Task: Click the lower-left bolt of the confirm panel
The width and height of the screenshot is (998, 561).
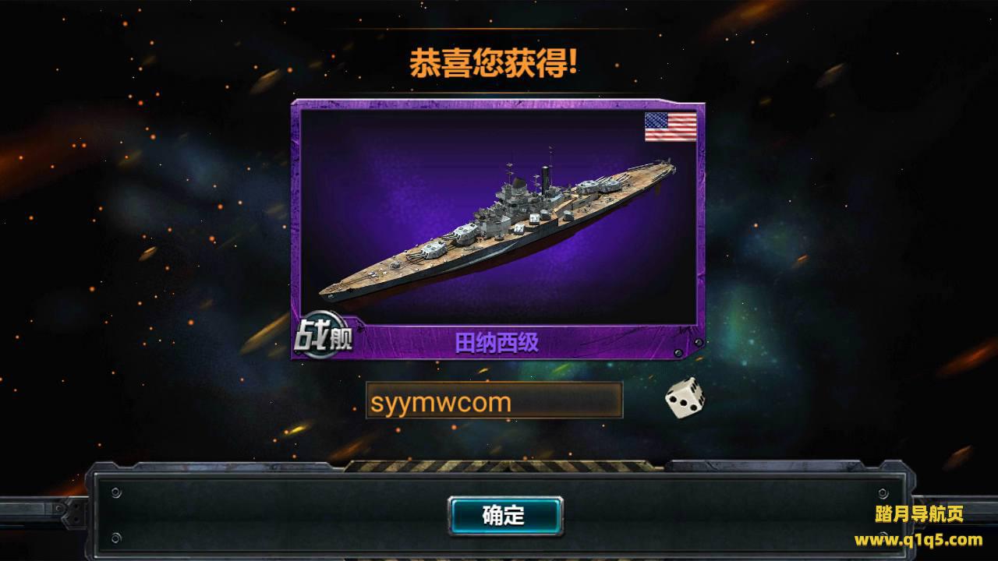Action: point(116,538)
